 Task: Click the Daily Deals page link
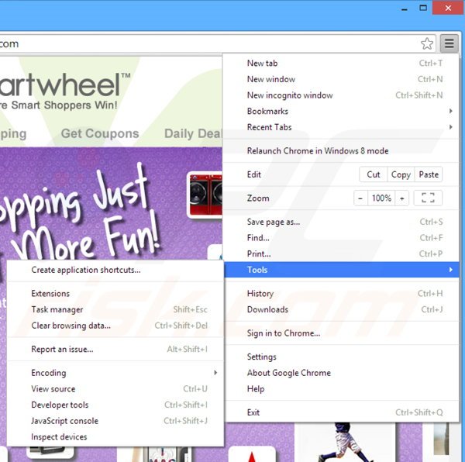pyautogui.click(x=193, y=133)
